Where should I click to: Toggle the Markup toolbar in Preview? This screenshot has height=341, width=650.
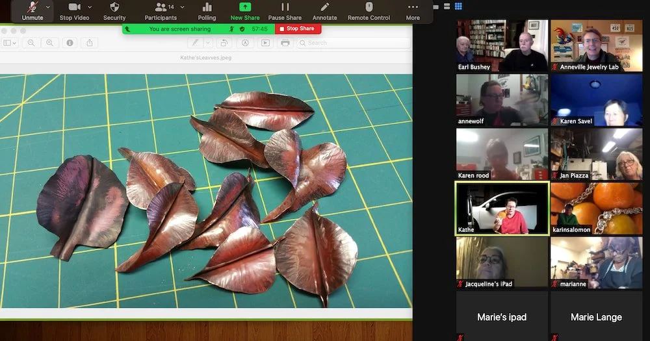tap(245, 43)
